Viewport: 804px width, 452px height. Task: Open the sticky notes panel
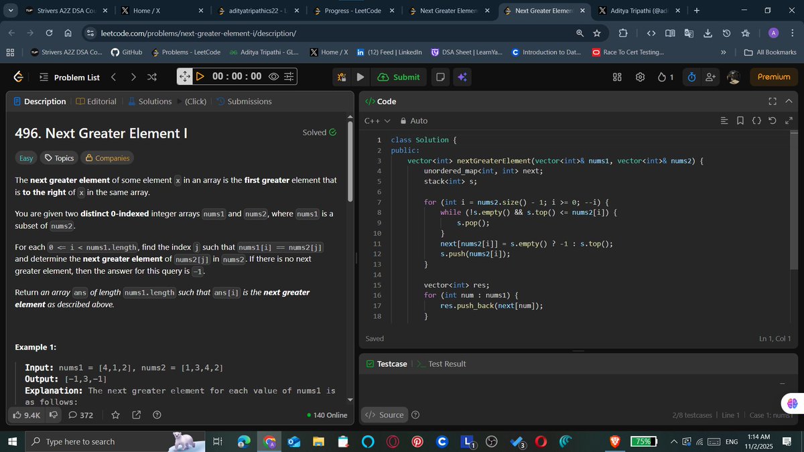click(439, 76)
